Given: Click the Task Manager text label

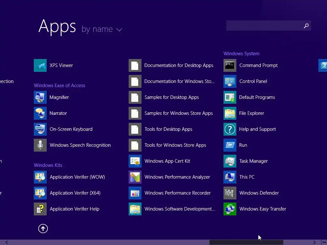Looking at the screenshot, I should [253, 161].
